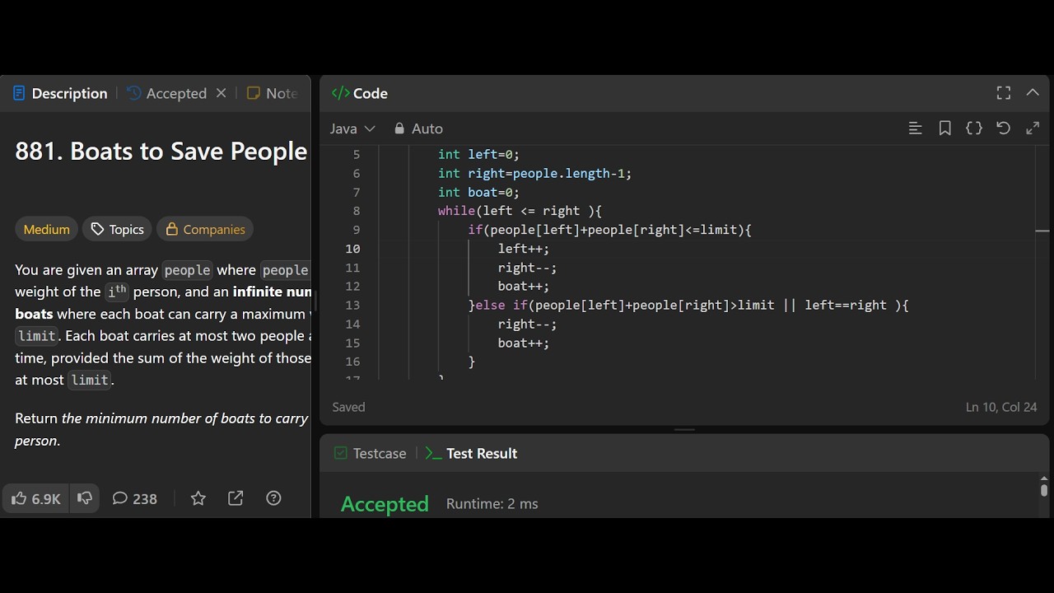
Task: Click the Medium difficulty tag
Action: (x=46, y=229)
